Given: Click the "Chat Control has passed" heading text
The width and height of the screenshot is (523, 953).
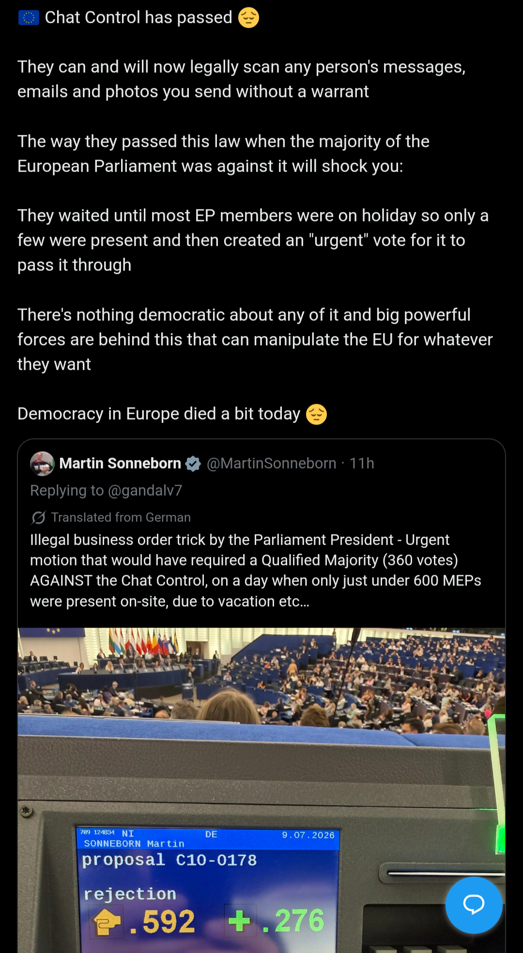Looking at the screenshot, I should click(x=138, y=17).
